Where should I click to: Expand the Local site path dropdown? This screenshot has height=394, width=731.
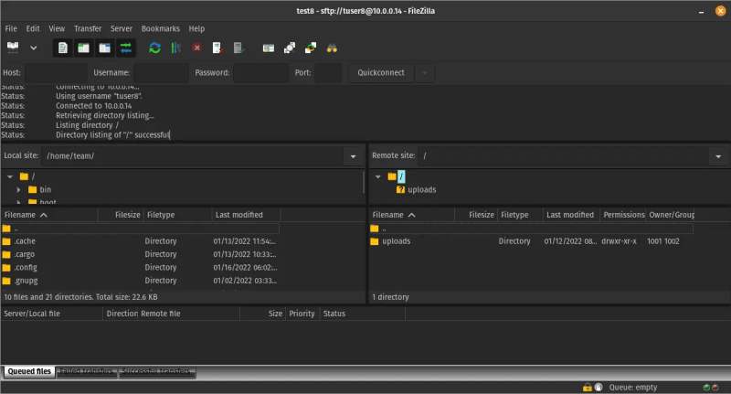click(354, 156)
